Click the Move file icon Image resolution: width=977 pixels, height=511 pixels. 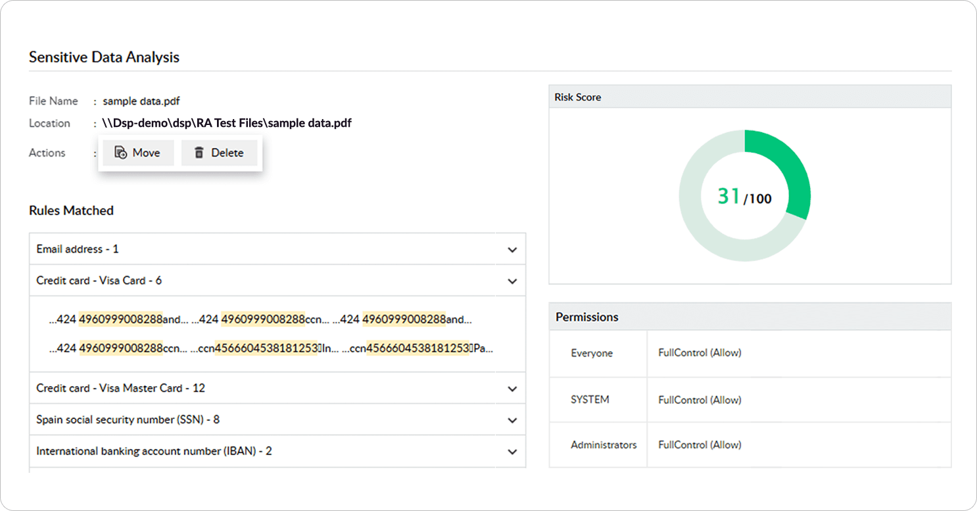click(120, 153)
